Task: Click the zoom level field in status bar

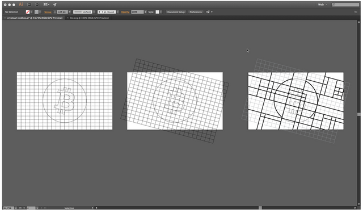Action: tap(9, 208)
